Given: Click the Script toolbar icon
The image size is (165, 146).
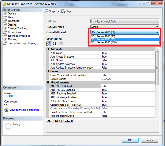Looking at the screenshot, I should point(46,11).
